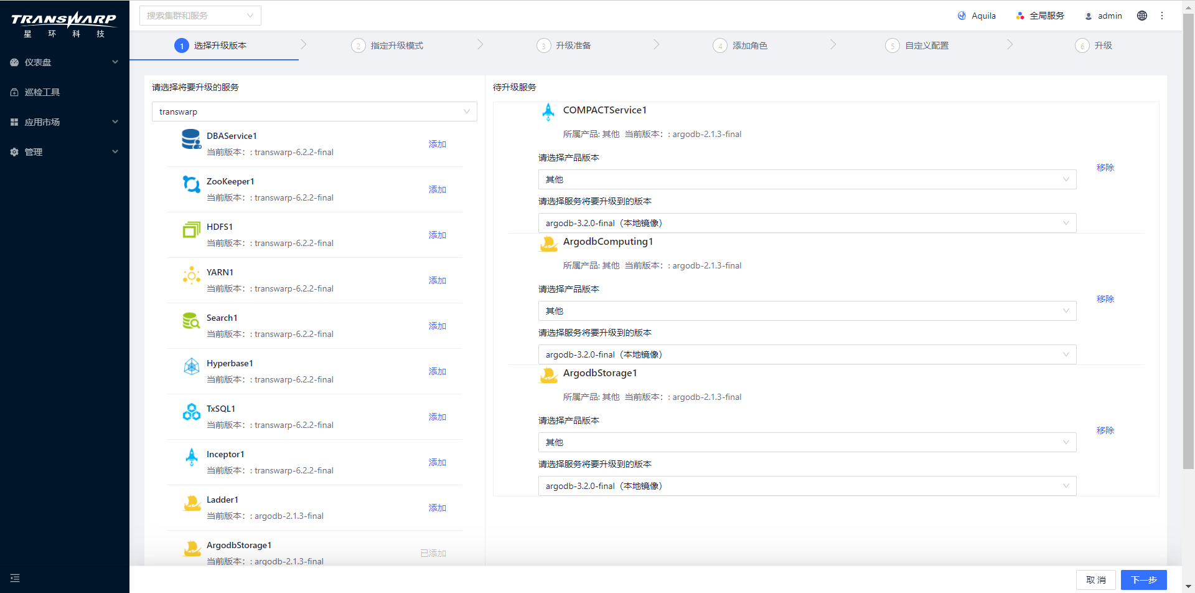1195x593 pixels.
Task: Click the Hyperbase1 service icon
Action: coord(192,366)
